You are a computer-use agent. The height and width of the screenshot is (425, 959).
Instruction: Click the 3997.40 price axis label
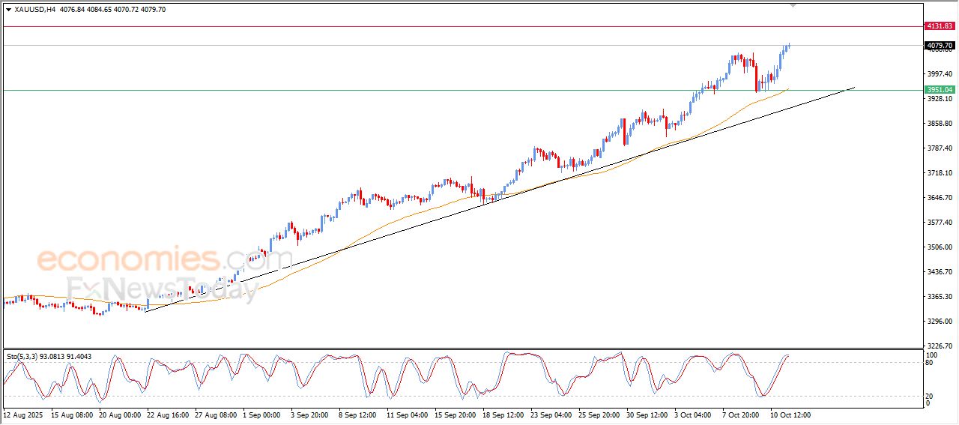pos(939,73)
